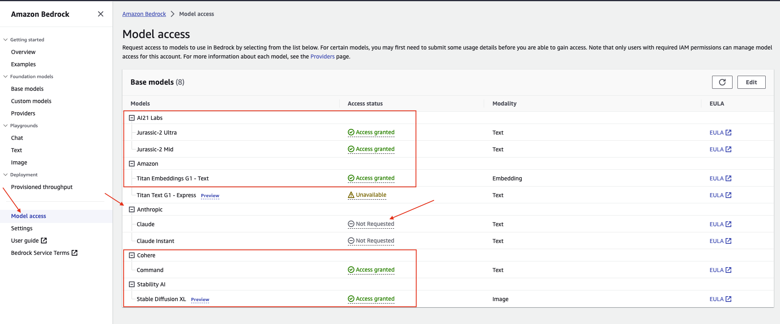Click the User guide external link icon
This screenshot has height=324, width=780.
point(44,241)
